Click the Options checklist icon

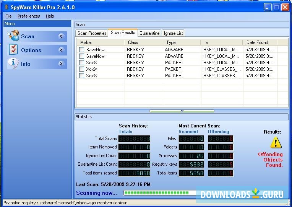13,50
